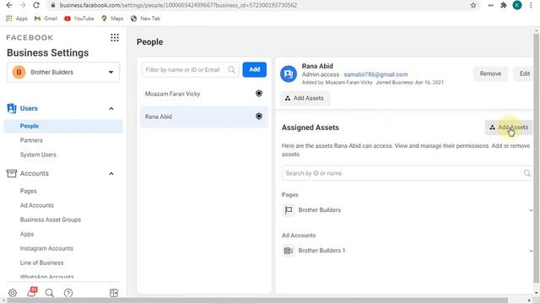Click browser address bar URL

(x=178, y=5)
